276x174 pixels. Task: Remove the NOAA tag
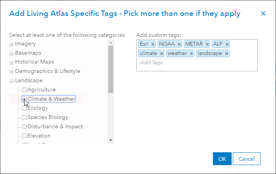pyautogui.click(x=179, y=44)
